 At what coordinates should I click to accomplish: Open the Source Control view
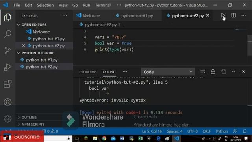coord(7,50)
